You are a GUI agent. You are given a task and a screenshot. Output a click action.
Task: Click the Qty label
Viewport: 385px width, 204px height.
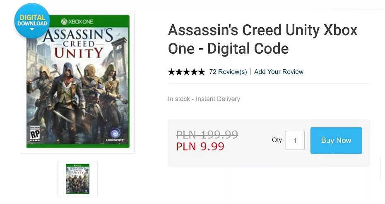pos(277,140)
